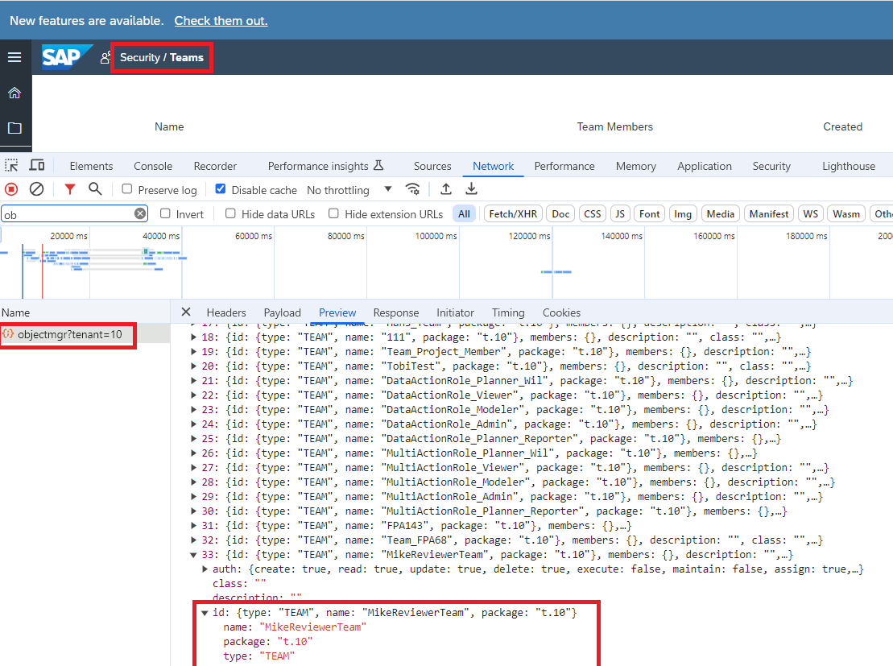The width and height of the screenshot is (893, 666).
Task: Open the Payload tab of request
Action: (x=282, y=312)
